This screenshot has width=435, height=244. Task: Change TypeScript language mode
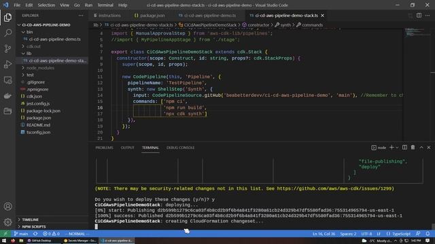401,233
